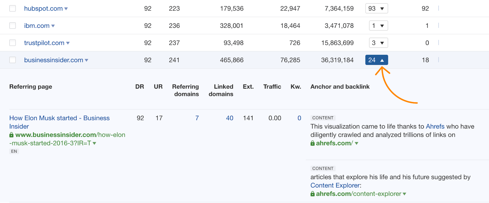
Task: Open the ahrefs.com/content-explorer backlink URL
Action: pyautogui.click(x=358, y=194)
